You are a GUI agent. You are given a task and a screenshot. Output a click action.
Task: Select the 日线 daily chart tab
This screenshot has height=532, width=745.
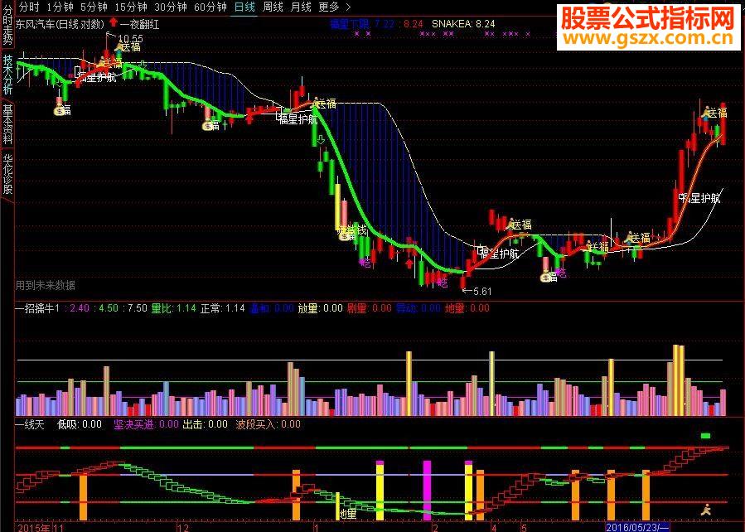click(245, 7)
